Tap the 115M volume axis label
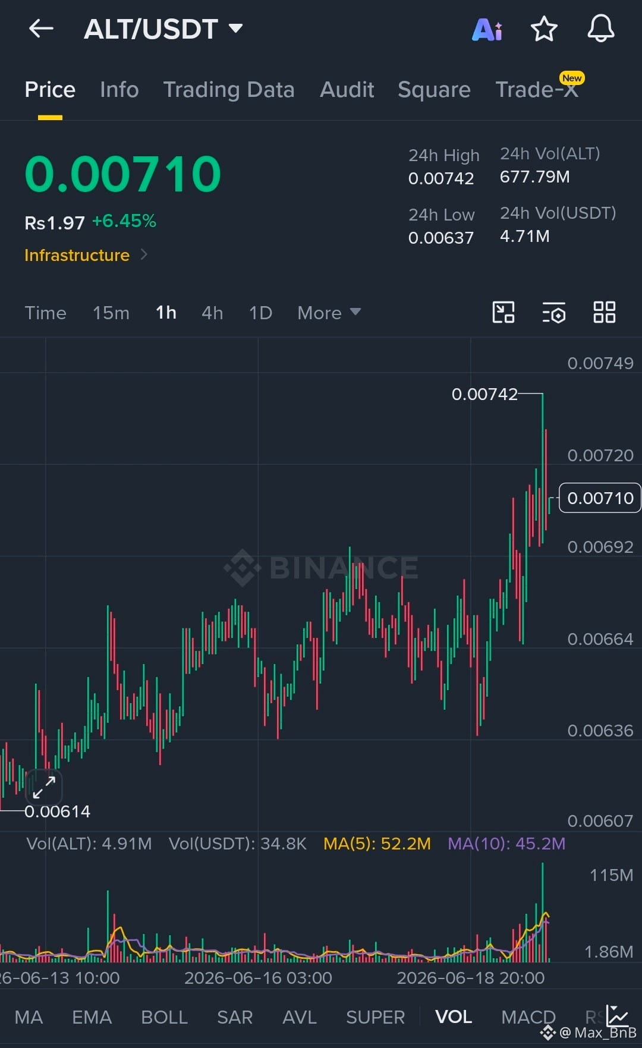The image size is (642, 1048). pos(611,875)
